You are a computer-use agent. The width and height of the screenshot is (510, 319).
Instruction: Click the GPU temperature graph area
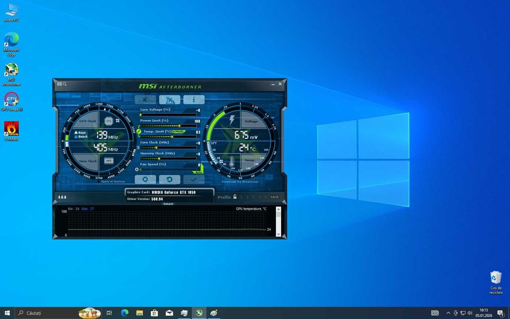[167, 223]
